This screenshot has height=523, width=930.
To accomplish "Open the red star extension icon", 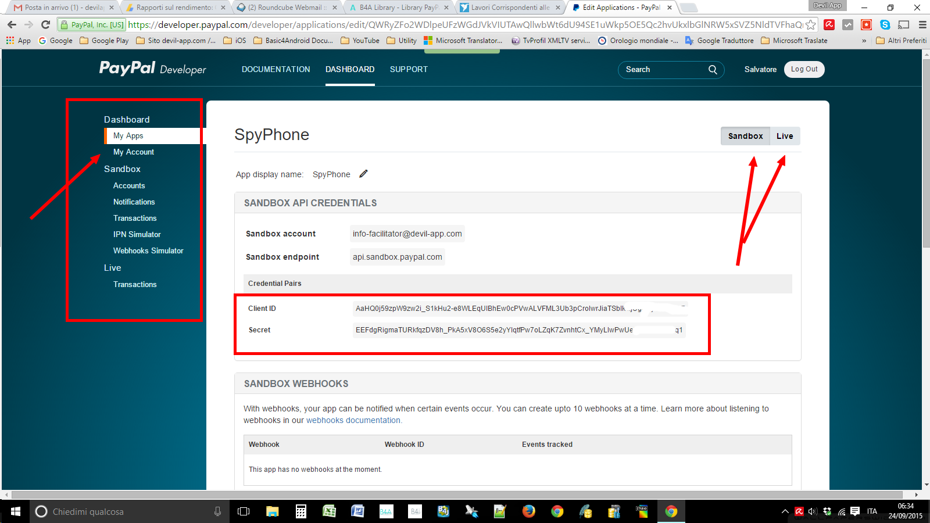I will pos(866,25).
